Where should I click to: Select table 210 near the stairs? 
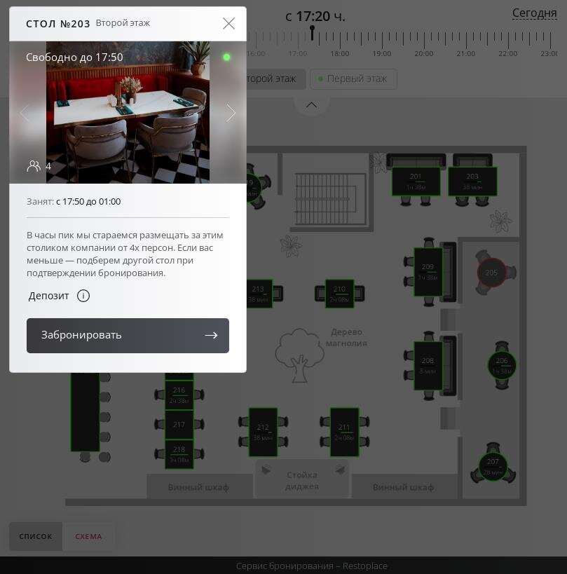coord(339,294)
